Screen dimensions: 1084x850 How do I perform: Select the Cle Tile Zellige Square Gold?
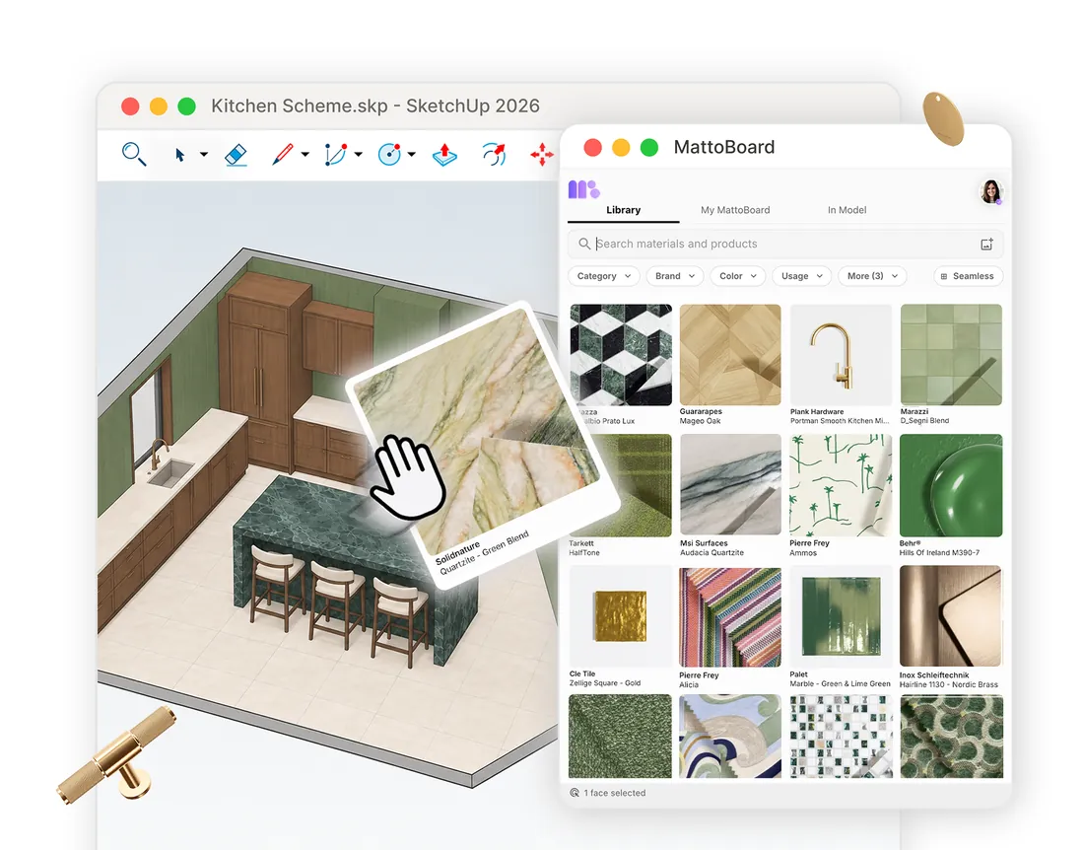620,616
